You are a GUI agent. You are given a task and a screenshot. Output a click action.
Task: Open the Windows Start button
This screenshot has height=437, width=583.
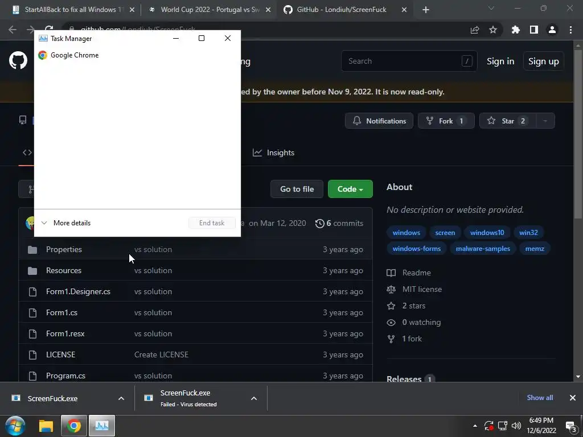[15, 426]
